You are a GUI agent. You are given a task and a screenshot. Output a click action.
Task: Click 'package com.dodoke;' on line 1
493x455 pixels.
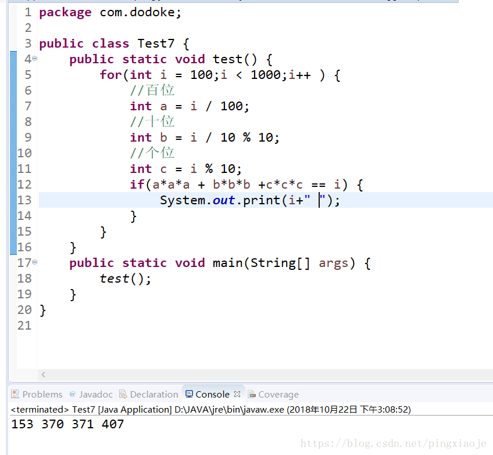pyautogui.click(x=110, y=13)
